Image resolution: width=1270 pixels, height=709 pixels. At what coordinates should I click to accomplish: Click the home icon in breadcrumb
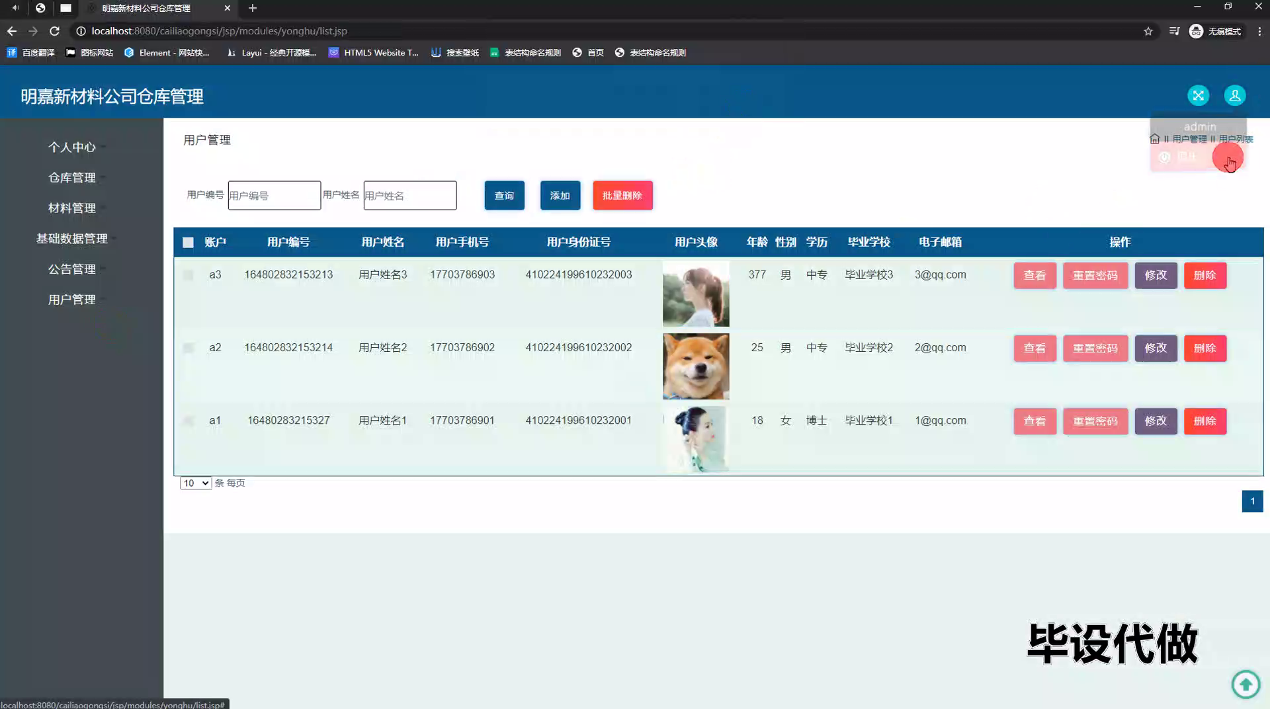(x=1155, y=139)
